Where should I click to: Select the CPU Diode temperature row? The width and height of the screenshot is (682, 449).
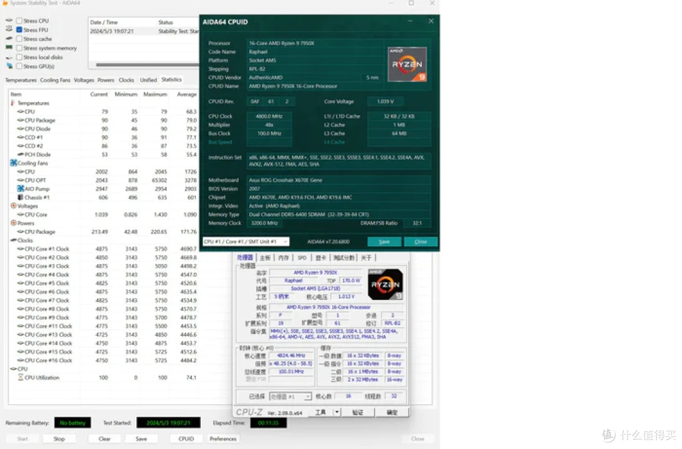104,129
